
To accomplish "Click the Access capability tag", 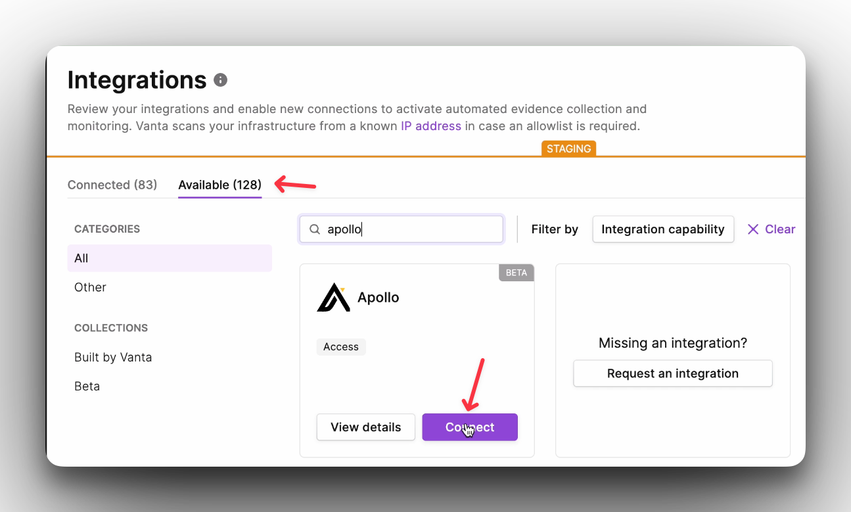I will click(x=341, y=347).
